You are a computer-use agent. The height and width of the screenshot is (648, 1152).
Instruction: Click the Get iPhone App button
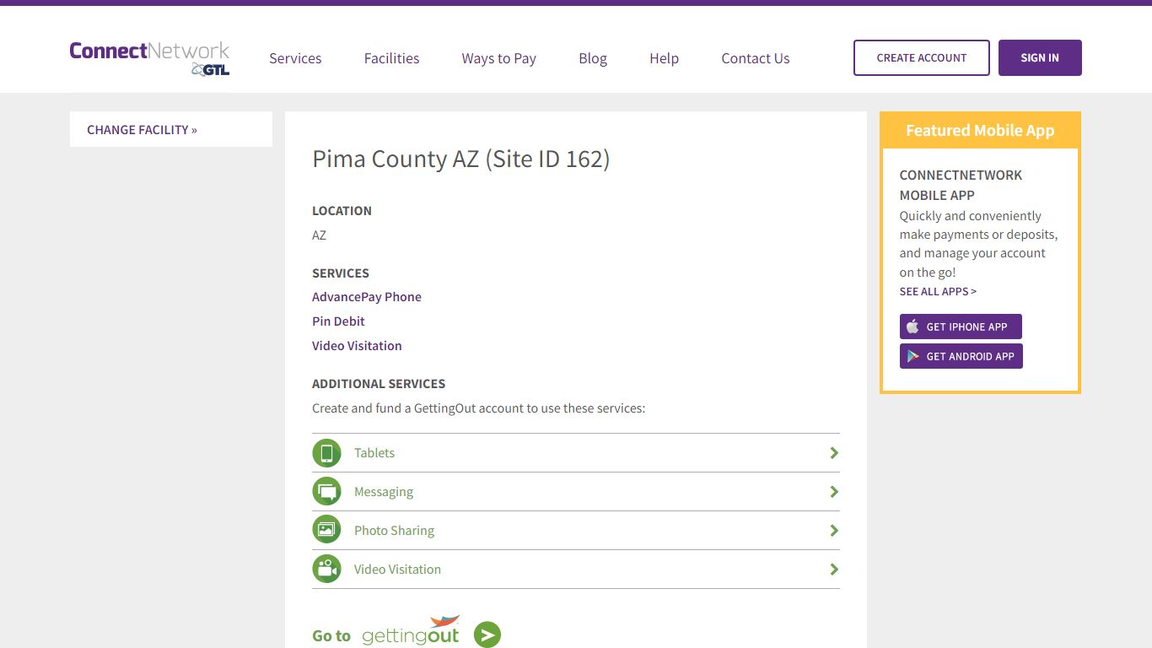(x=961, y=327)
